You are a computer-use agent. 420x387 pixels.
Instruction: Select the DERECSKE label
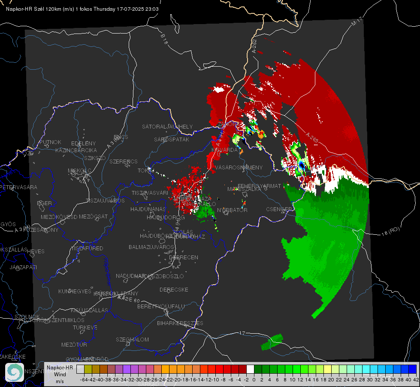coord(174,289)
